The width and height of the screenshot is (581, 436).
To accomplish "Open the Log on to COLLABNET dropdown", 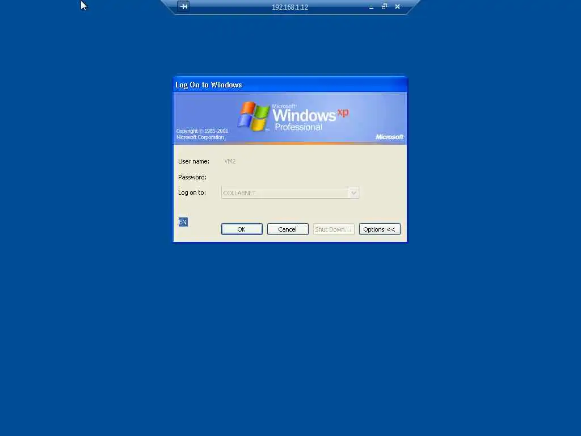I will click(x=353, y=193).
